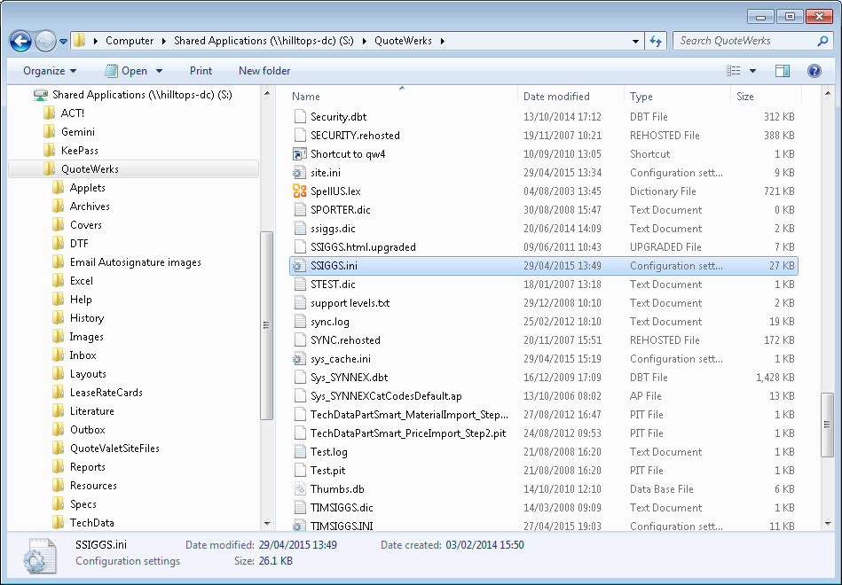Click the search magnifier icon

(822, 41)
